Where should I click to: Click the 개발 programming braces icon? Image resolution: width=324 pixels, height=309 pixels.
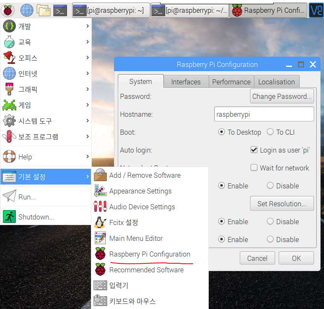click(x=9, y=26)
